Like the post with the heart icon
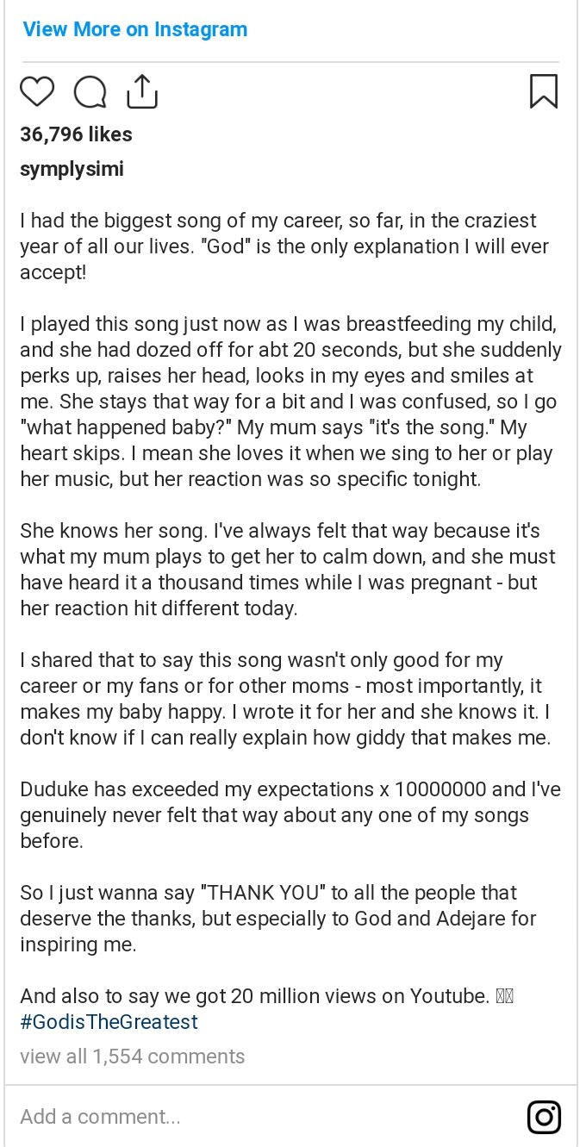This screenshot has width=586, height=1147. point(36,91)
